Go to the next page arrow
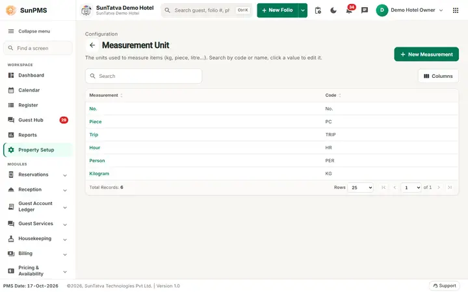 coord(439,188)
